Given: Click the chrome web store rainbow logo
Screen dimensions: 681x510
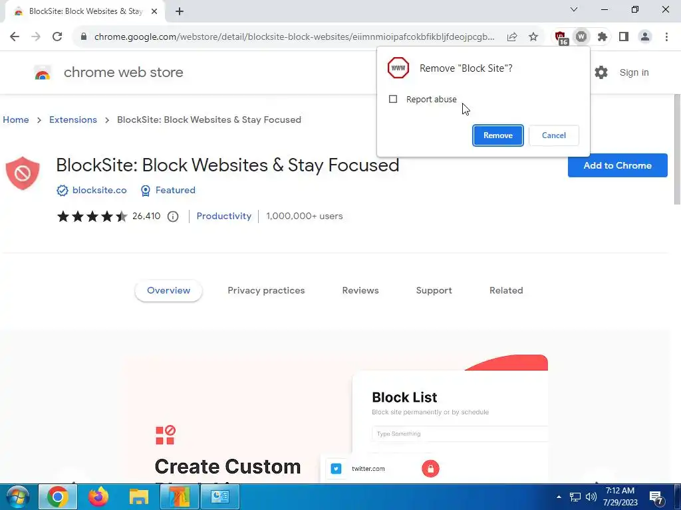Looking at the screenshot, I should click(x=43, y=72).
